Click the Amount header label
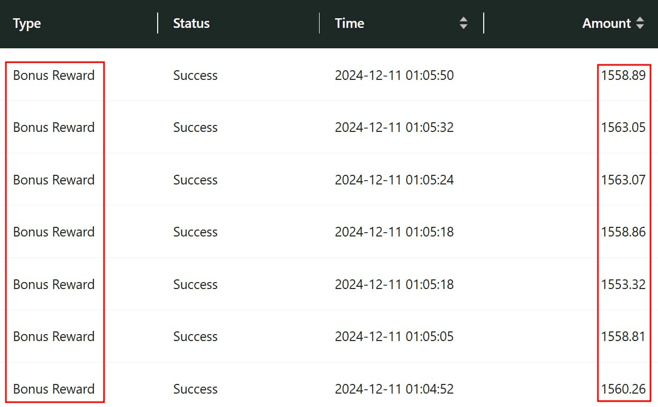This screenshot has height=407, width=658. point(606,23)
